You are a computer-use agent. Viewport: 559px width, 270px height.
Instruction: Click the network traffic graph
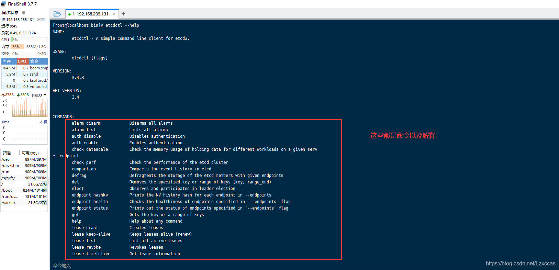tap(30, 108)
